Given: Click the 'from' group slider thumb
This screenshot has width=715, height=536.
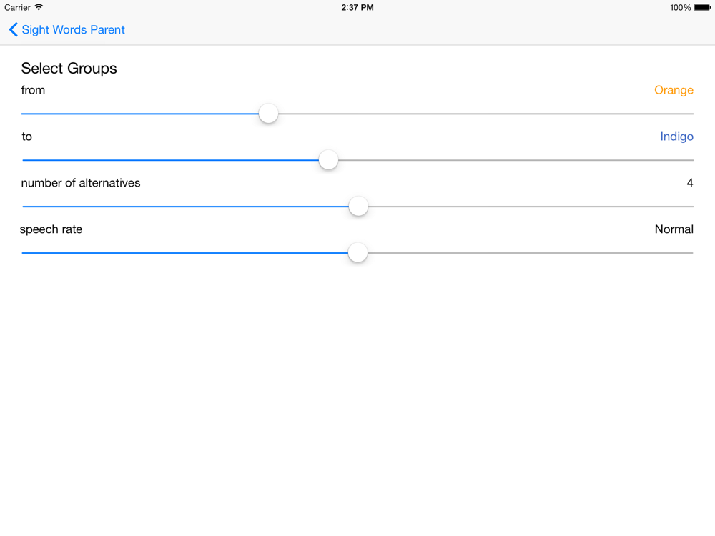Looking at the screenshot, I should (269, 114).
